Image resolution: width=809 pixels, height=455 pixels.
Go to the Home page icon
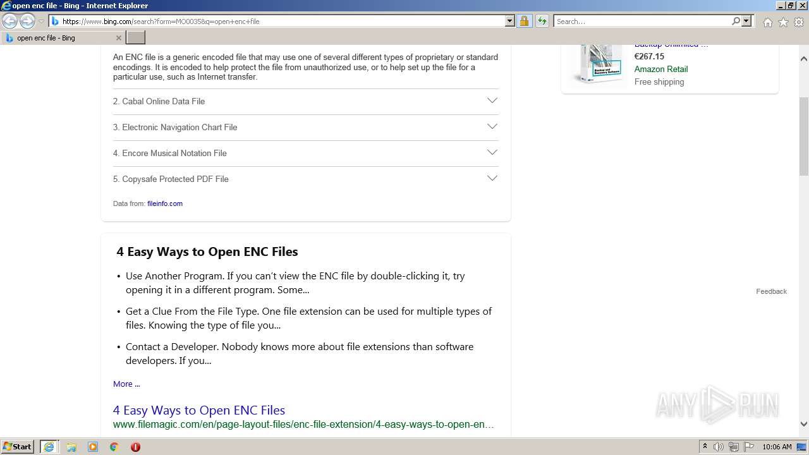click(767, 22)
